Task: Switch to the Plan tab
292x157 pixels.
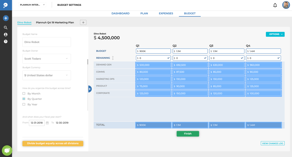Action: point(144,13)
